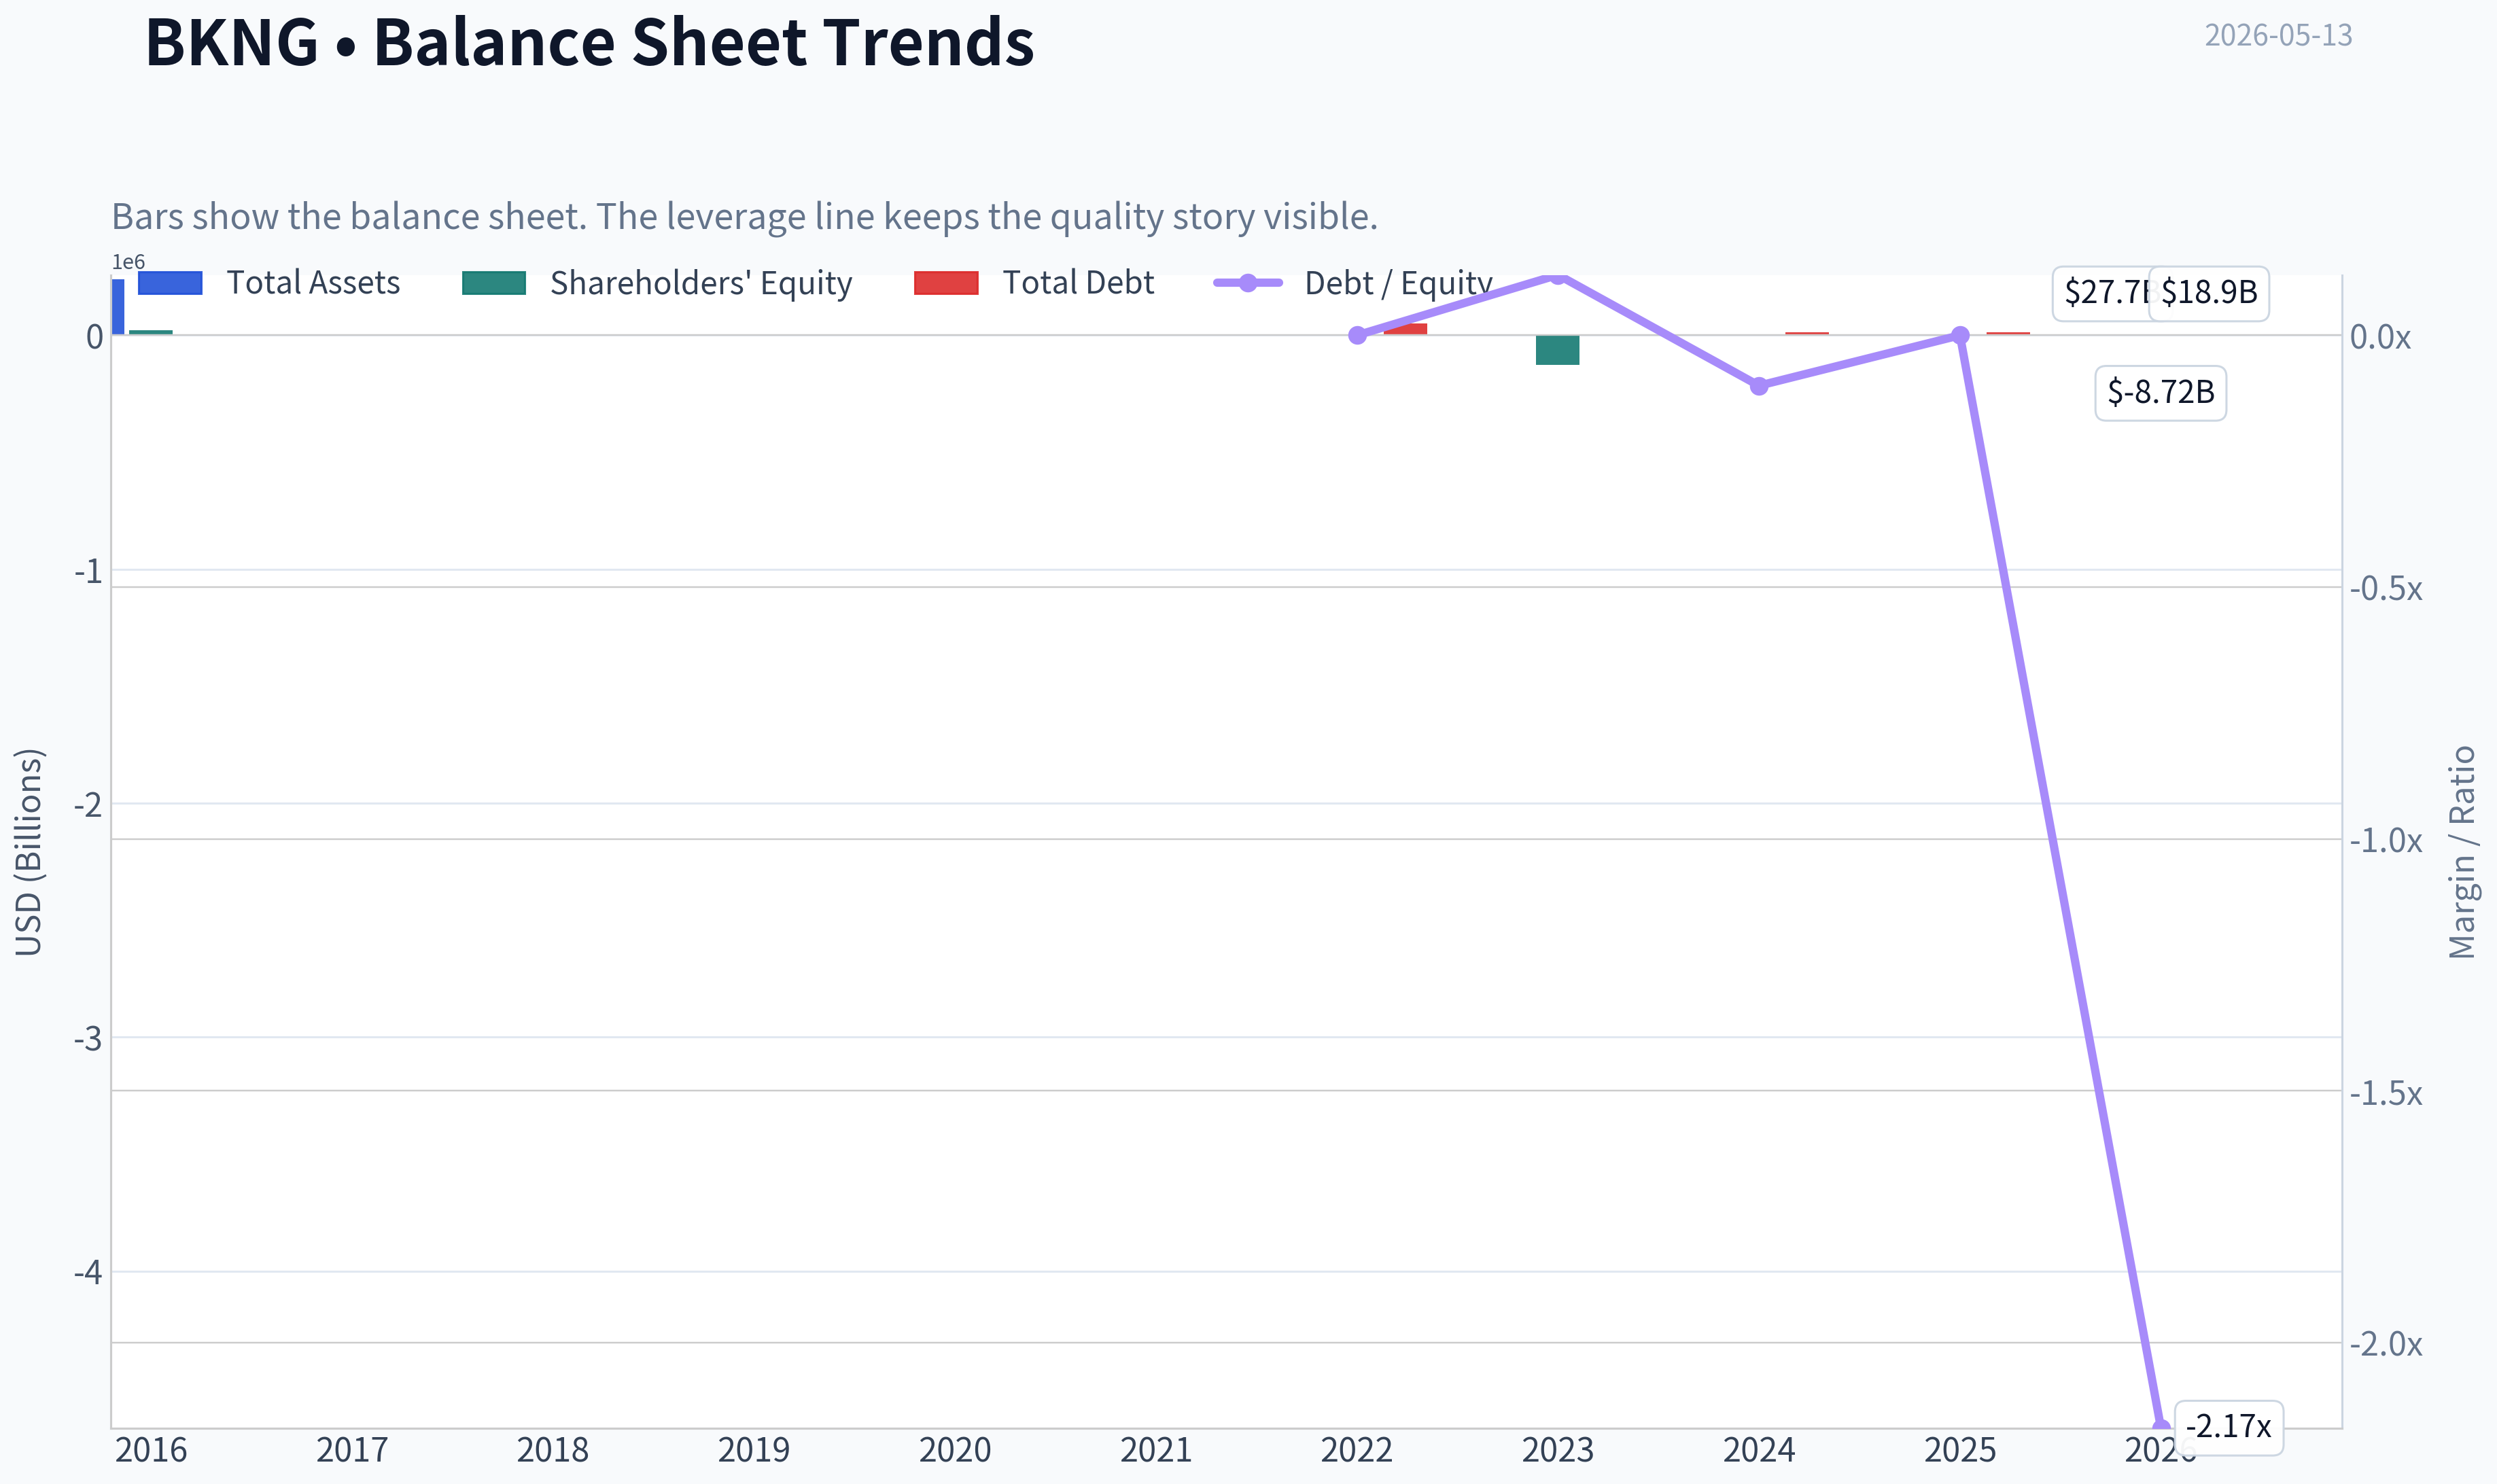
Task: Click the blue 2016 Total Assets bar
Action: pyautogui.click(x=118, y=307)
